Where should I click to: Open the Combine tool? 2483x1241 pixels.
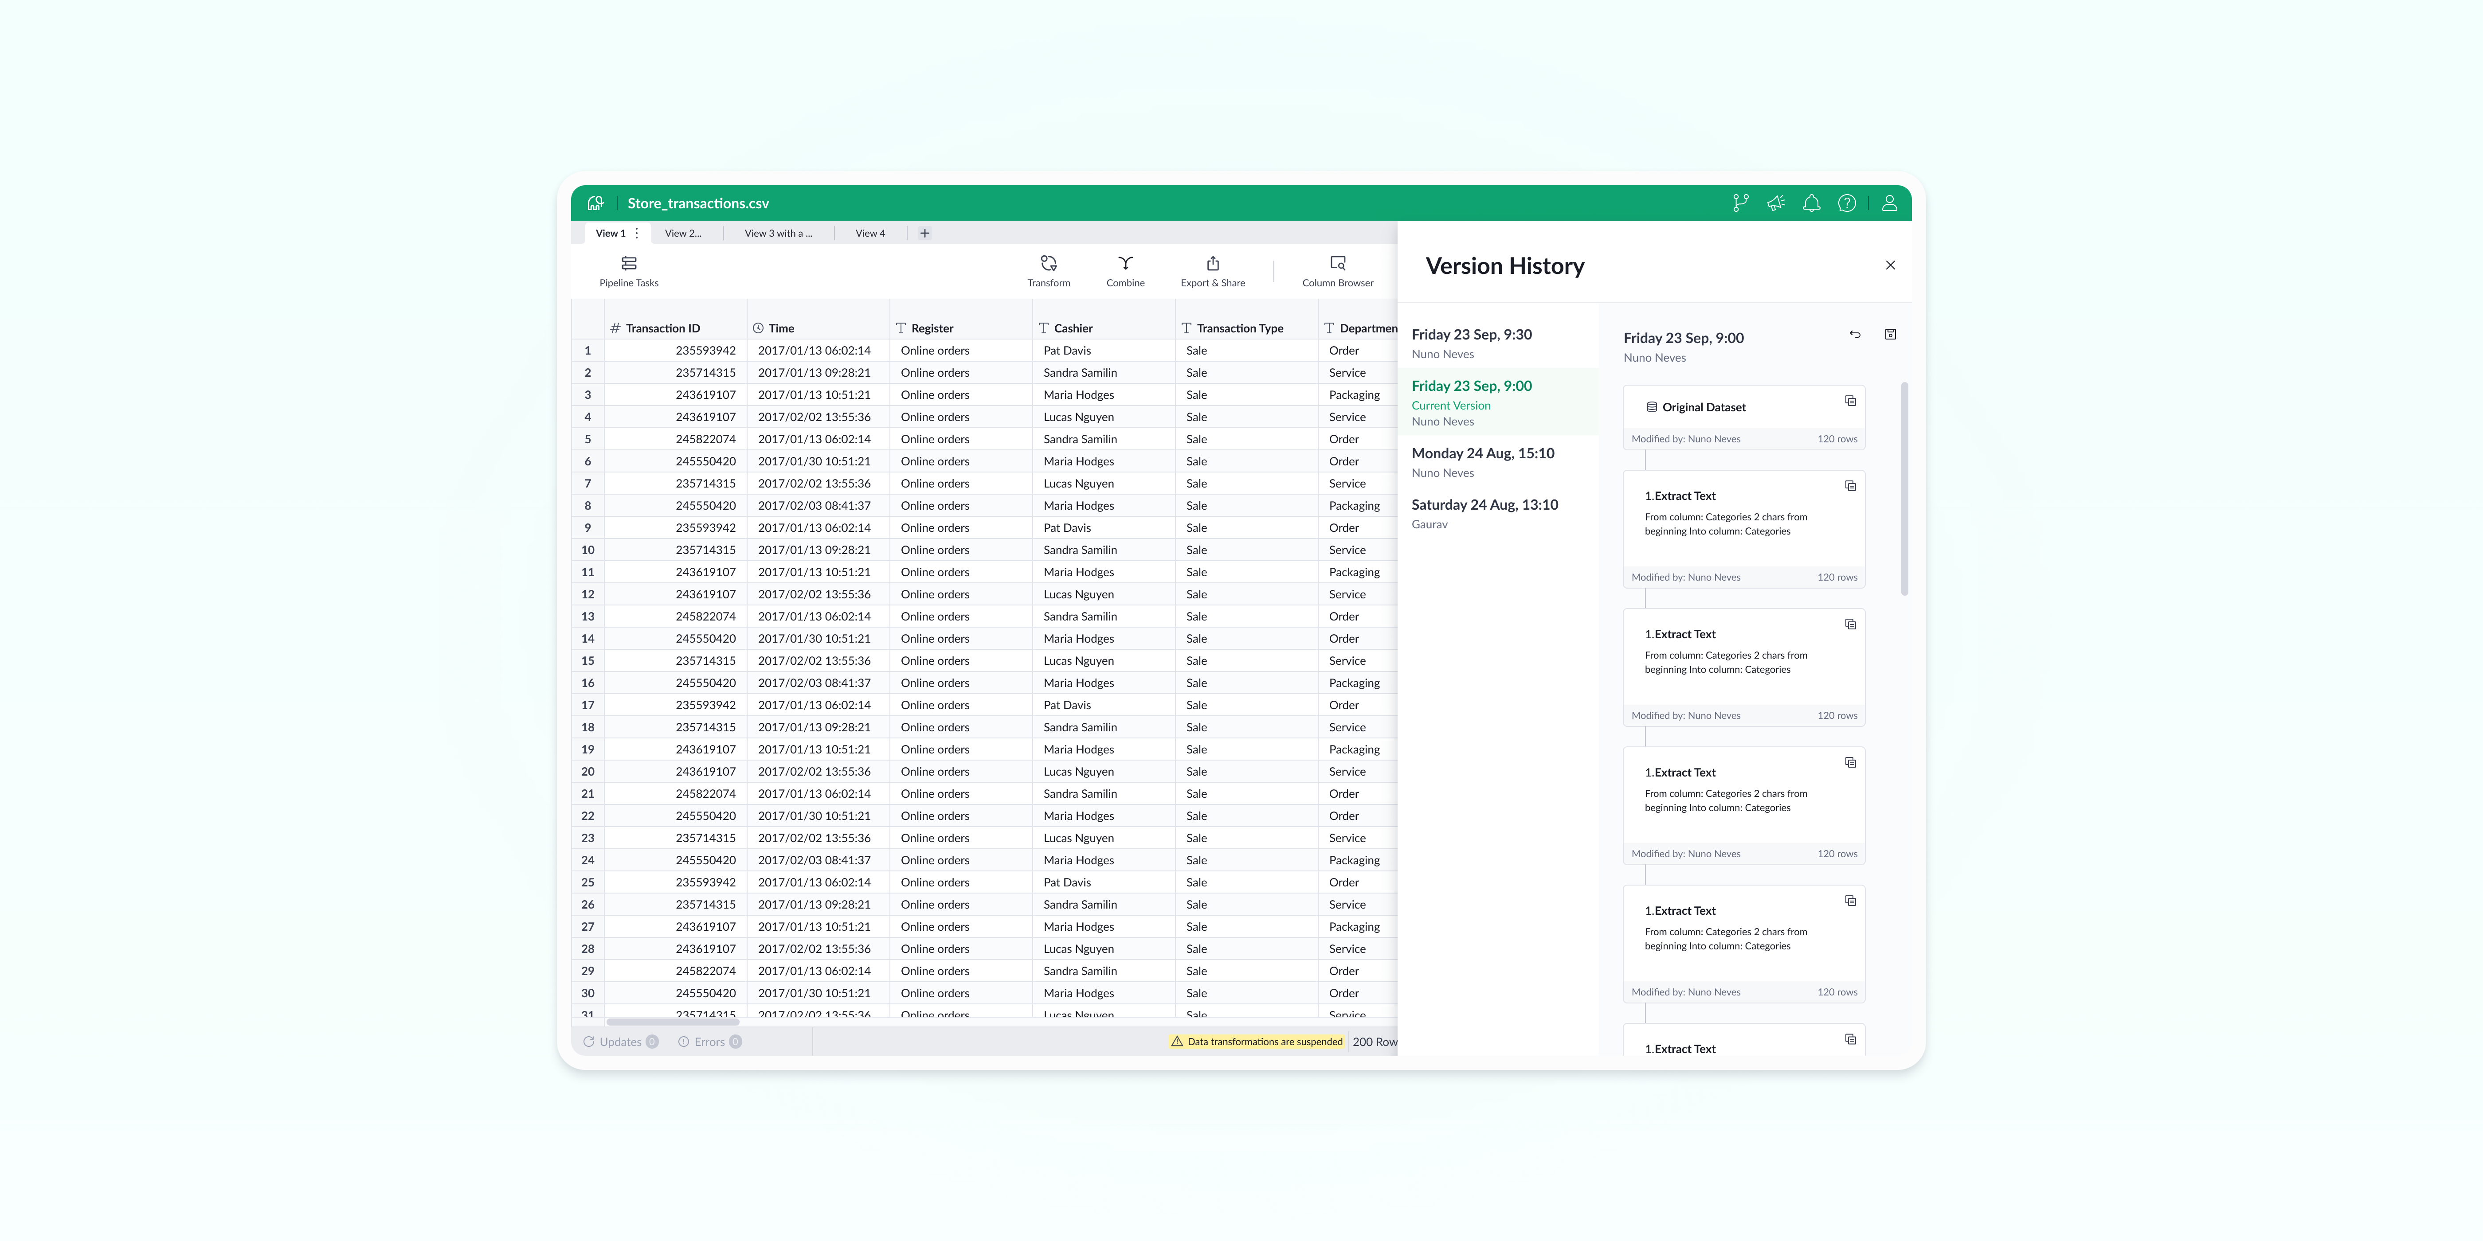[1125, 272]
